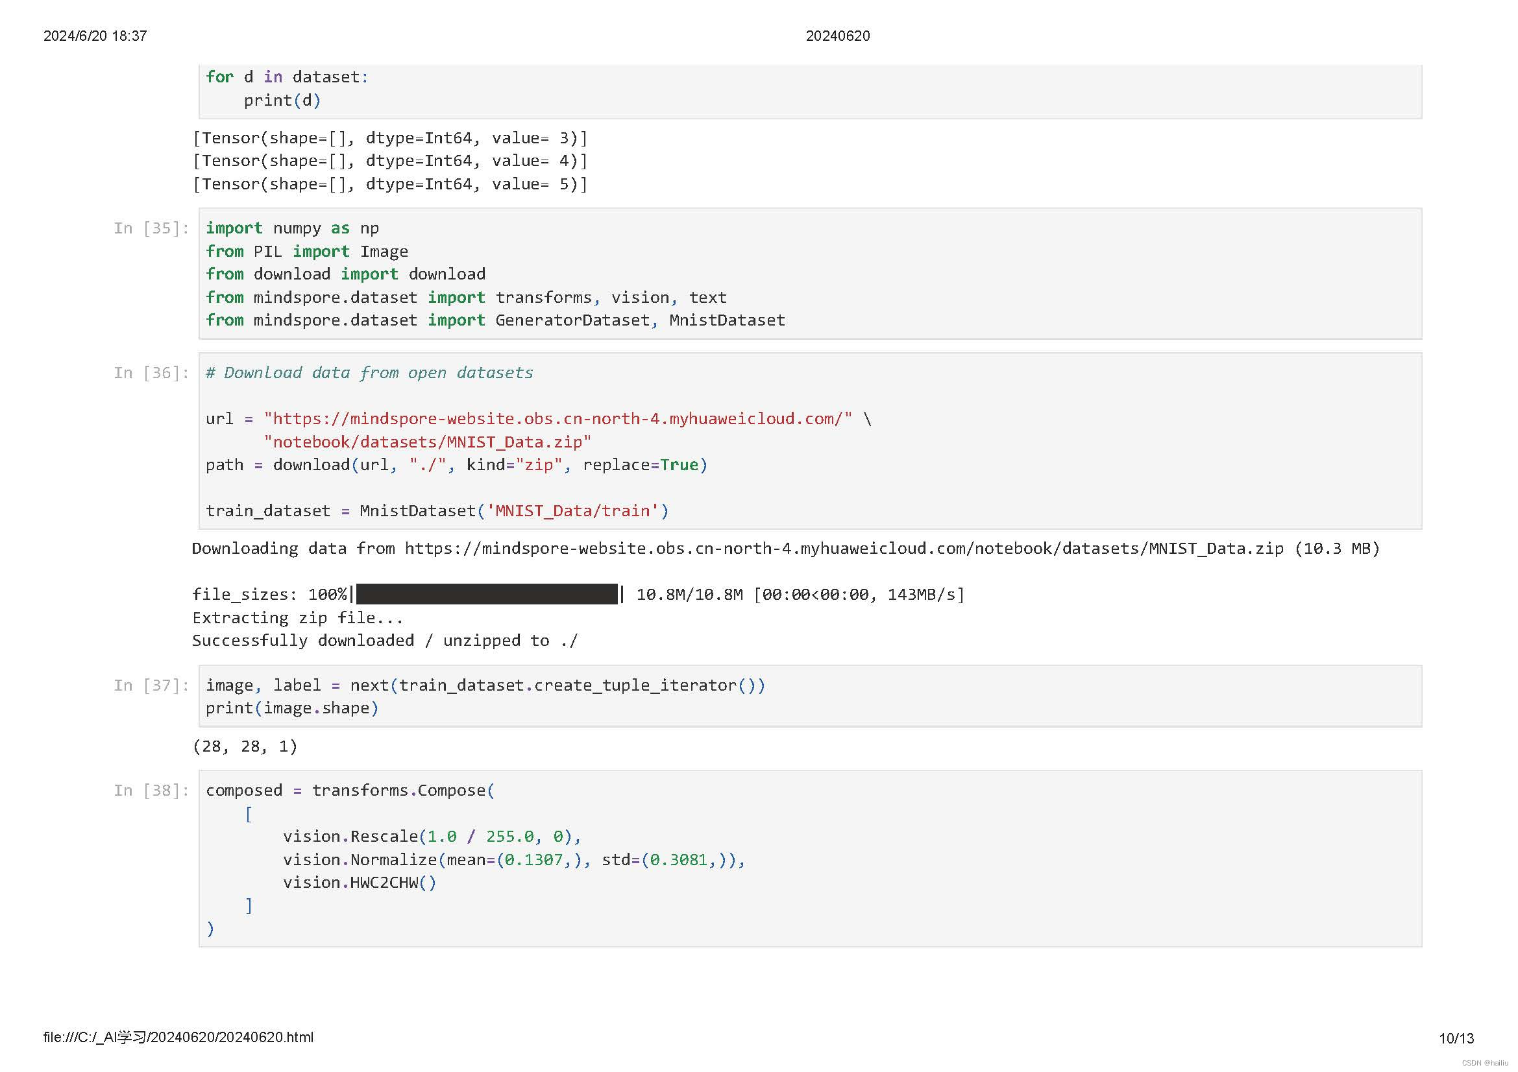
Task: Click the In [36] cell prompt label
Action: pos(151,373)
